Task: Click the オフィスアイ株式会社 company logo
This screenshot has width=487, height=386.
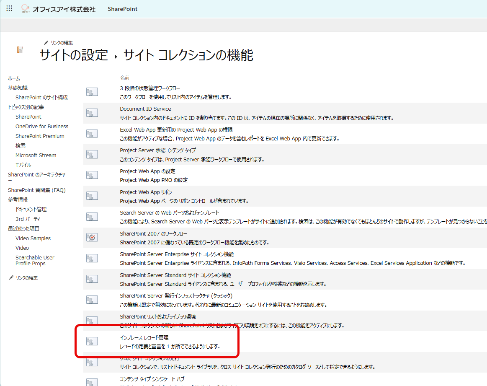Action: 59,9
